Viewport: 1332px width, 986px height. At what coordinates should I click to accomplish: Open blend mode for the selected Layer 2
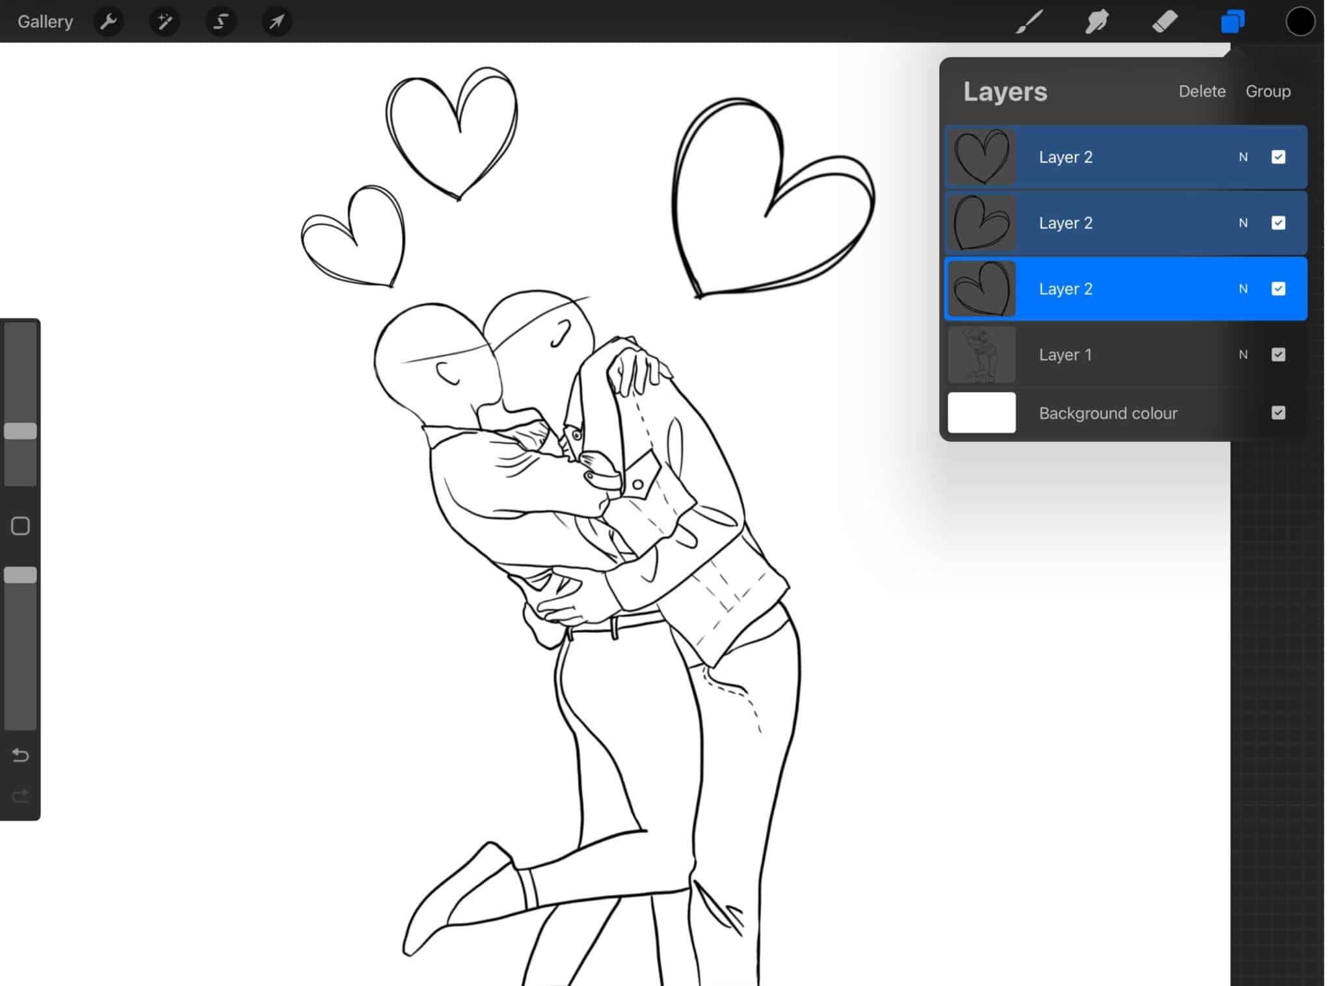(1243, 289)
